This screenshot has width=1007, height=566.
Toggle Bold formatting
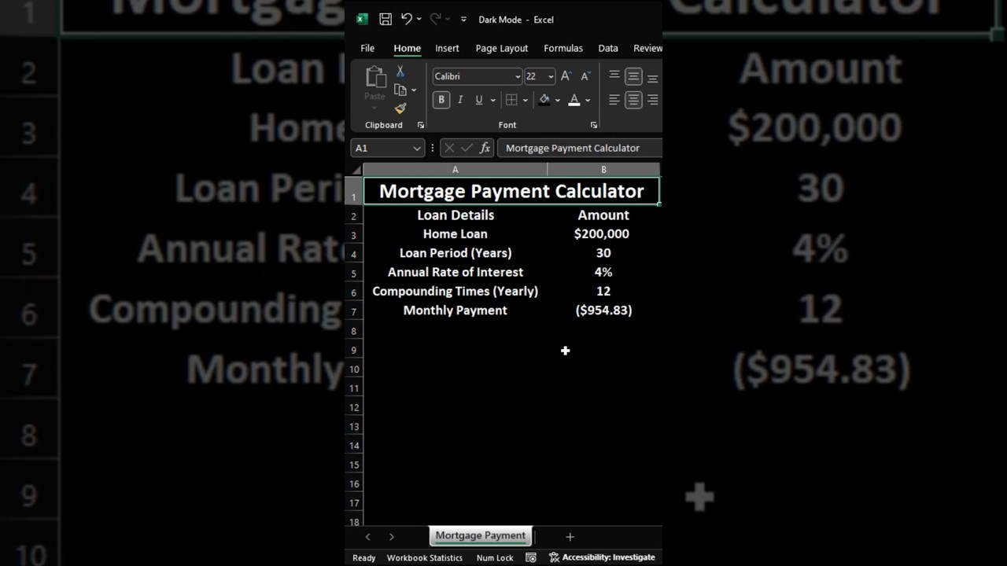441,100
